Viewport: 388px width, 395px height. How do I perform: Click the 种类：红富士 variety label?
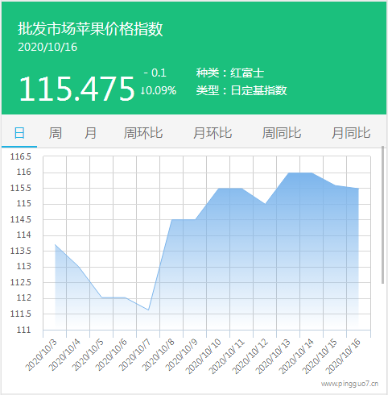click(x=230, y=73)
